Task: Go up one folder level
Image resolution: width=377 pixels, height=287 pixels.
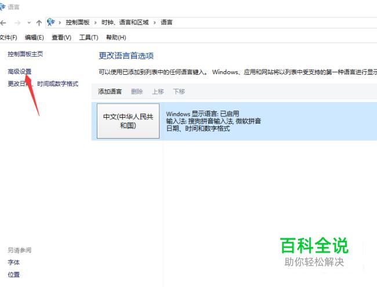Action: click(39, 23)
